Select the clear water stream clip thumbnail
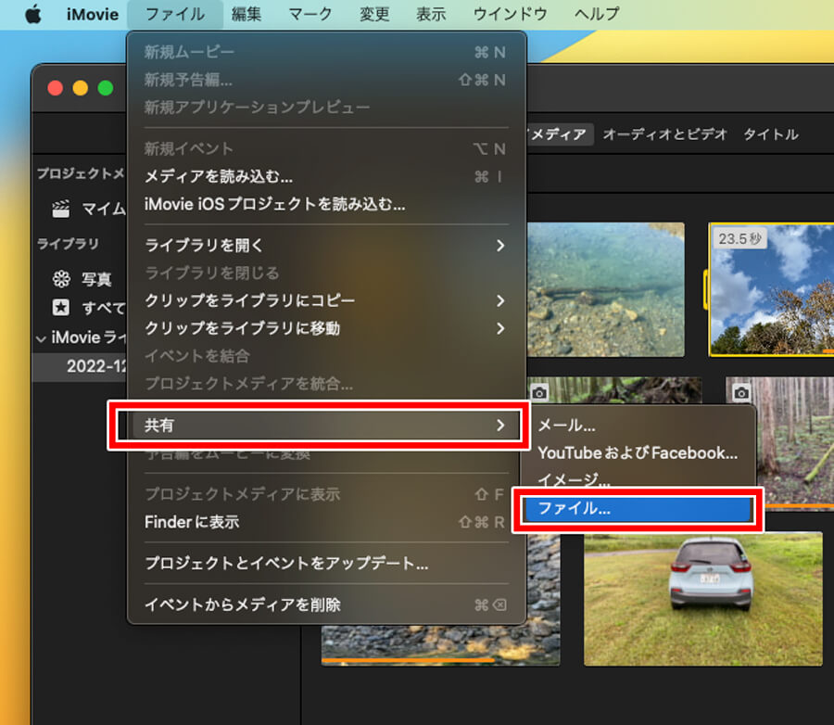This screenshot has width=834, height=725. coord(605,289)
